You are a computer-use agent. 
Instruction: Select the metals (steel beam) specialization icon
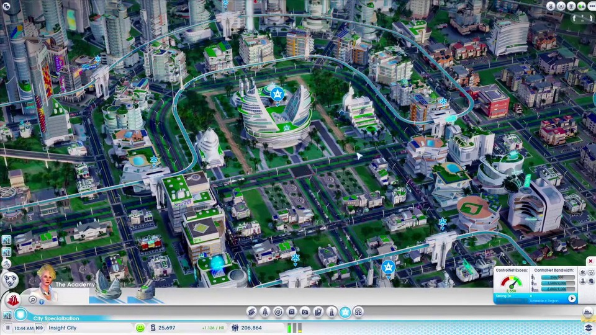(251, 312)
